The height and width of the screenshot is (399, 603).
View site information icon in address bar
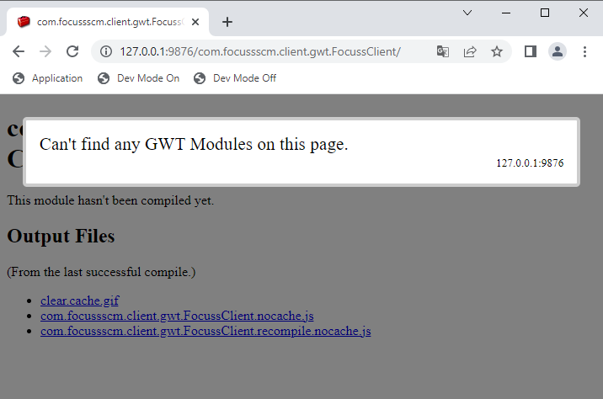(106, 51)
